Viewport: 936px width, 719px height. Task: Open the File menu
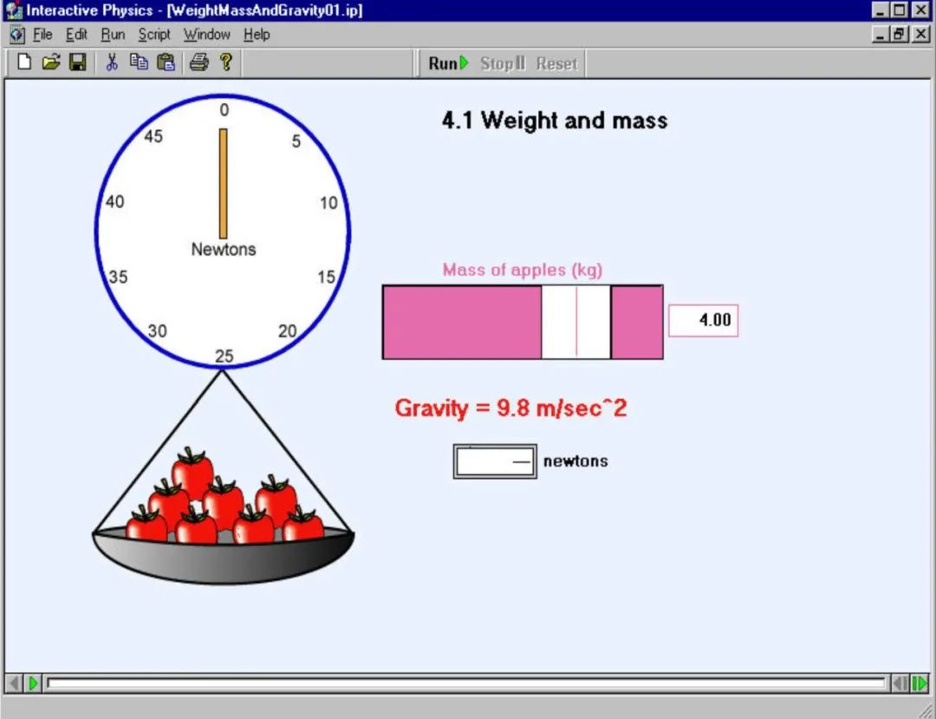[x=42, y=35]
